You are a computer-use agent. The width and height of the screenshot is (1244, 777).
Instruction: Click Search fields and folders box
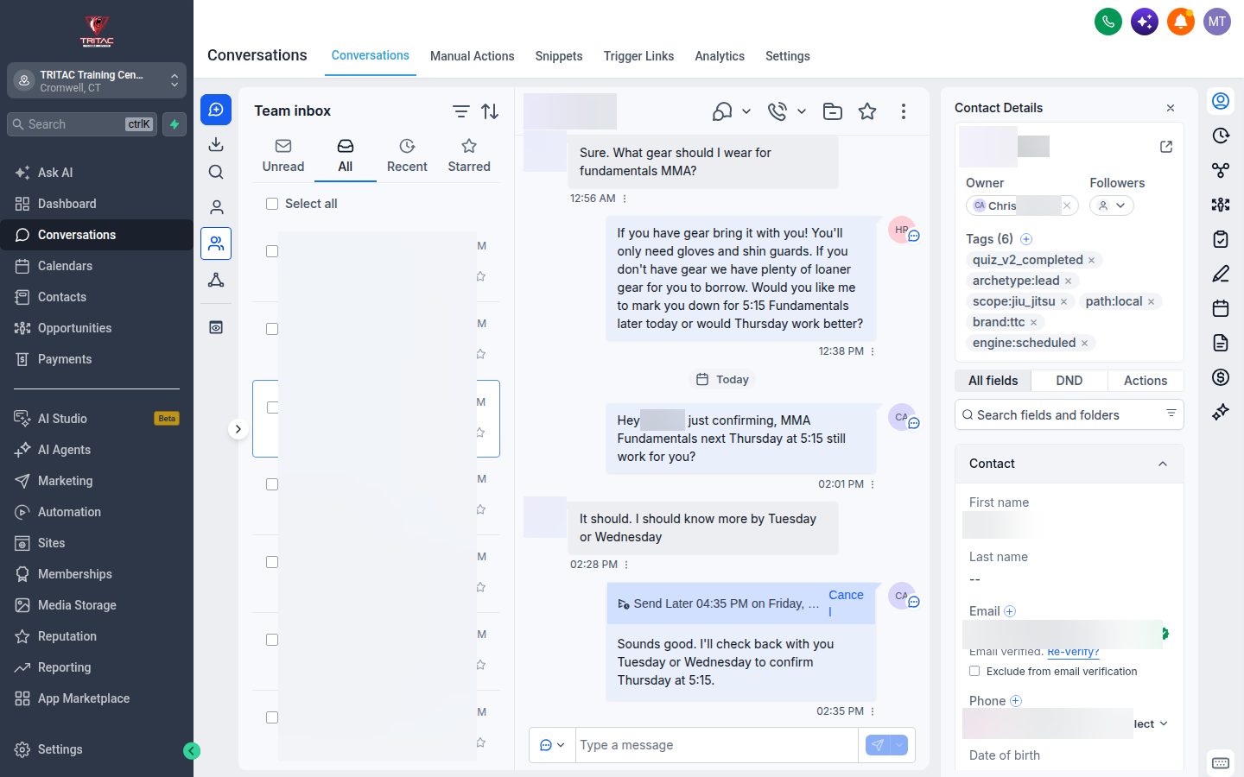point(1069,414)
